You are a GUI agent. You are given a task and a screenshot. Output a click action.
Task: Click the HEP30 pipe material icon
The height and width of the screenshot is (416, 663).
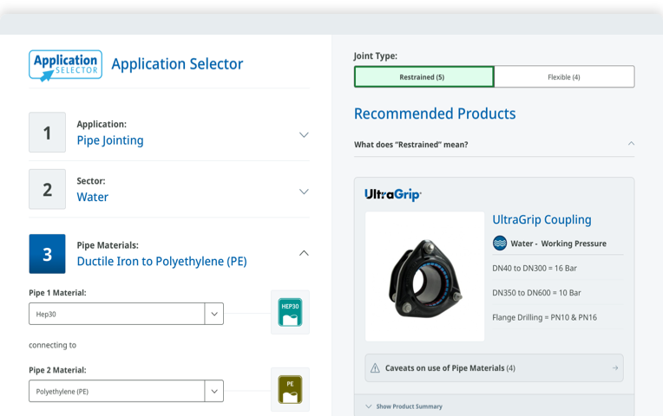290,312
